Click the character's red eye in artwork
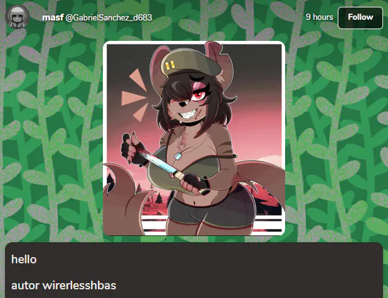The width and height of the screenshot is (388, 298). point(199,95)
